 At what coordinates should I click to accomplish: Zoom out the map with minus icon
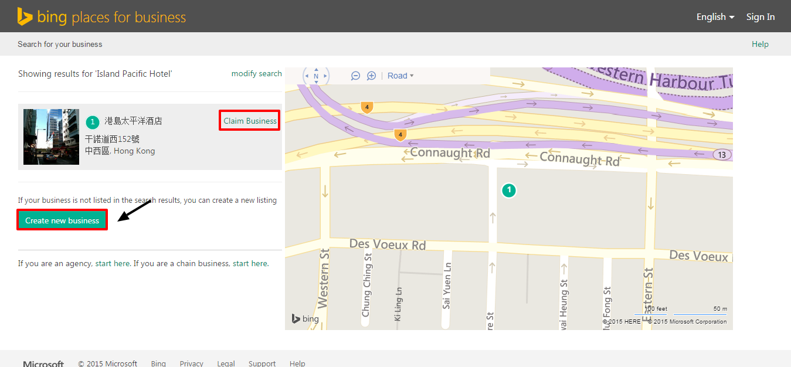355,76
